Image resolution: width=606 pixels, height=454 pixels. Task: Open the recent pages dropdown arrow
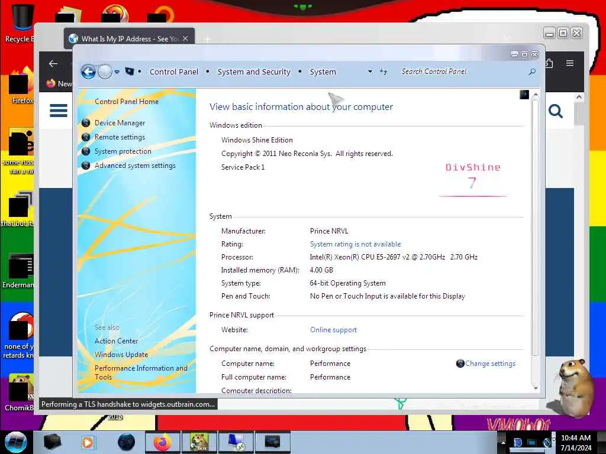[117, 72]
